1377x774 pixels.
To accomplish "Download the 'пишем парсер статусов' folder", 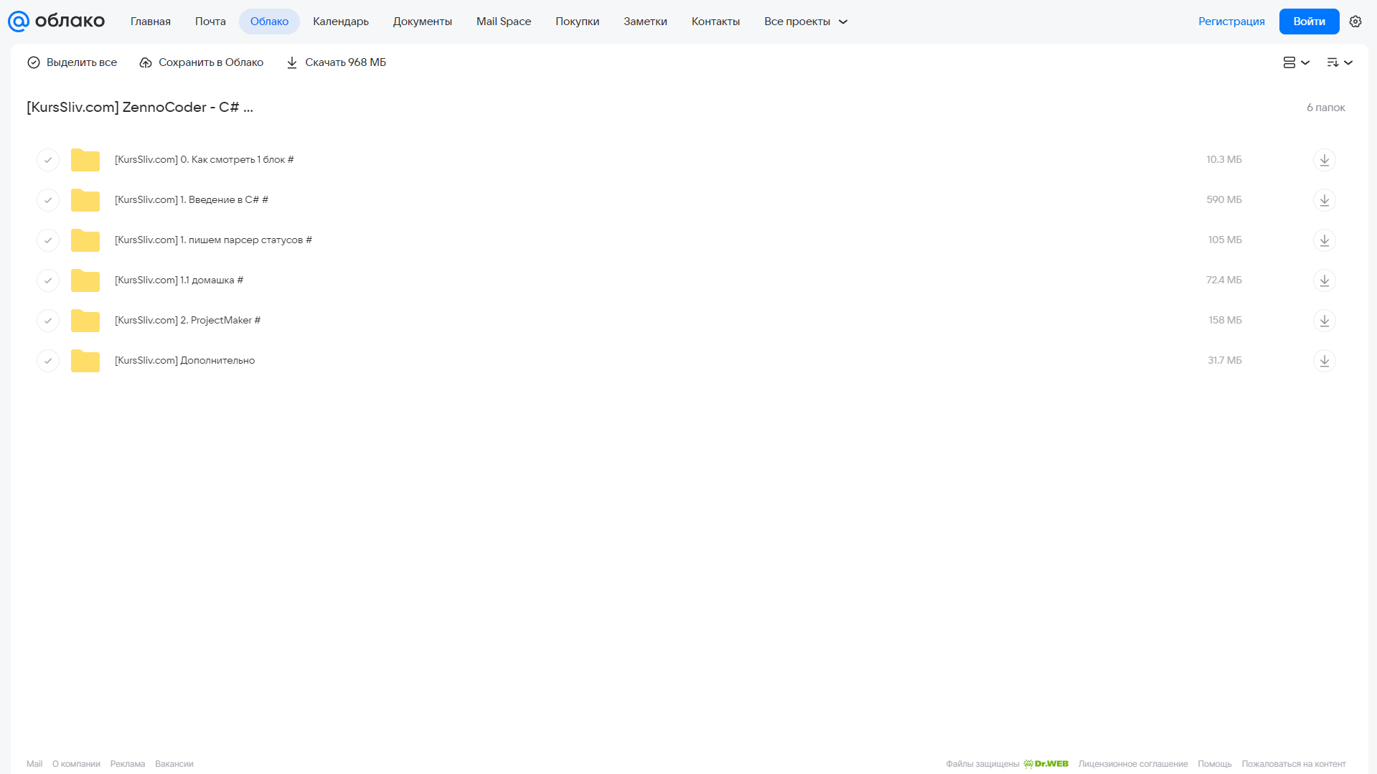I will point(1324,240).
